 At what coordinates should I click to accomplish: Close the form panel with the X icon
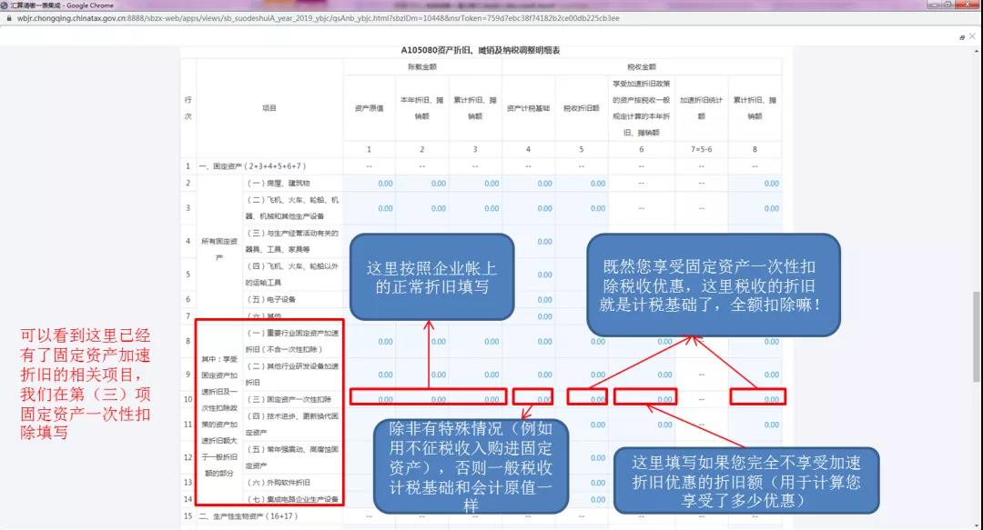coord(973,37)
